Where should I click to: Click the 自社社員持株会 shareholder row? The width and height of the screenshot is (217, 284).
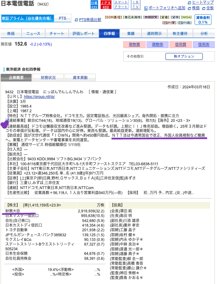[x=55, y=259]
